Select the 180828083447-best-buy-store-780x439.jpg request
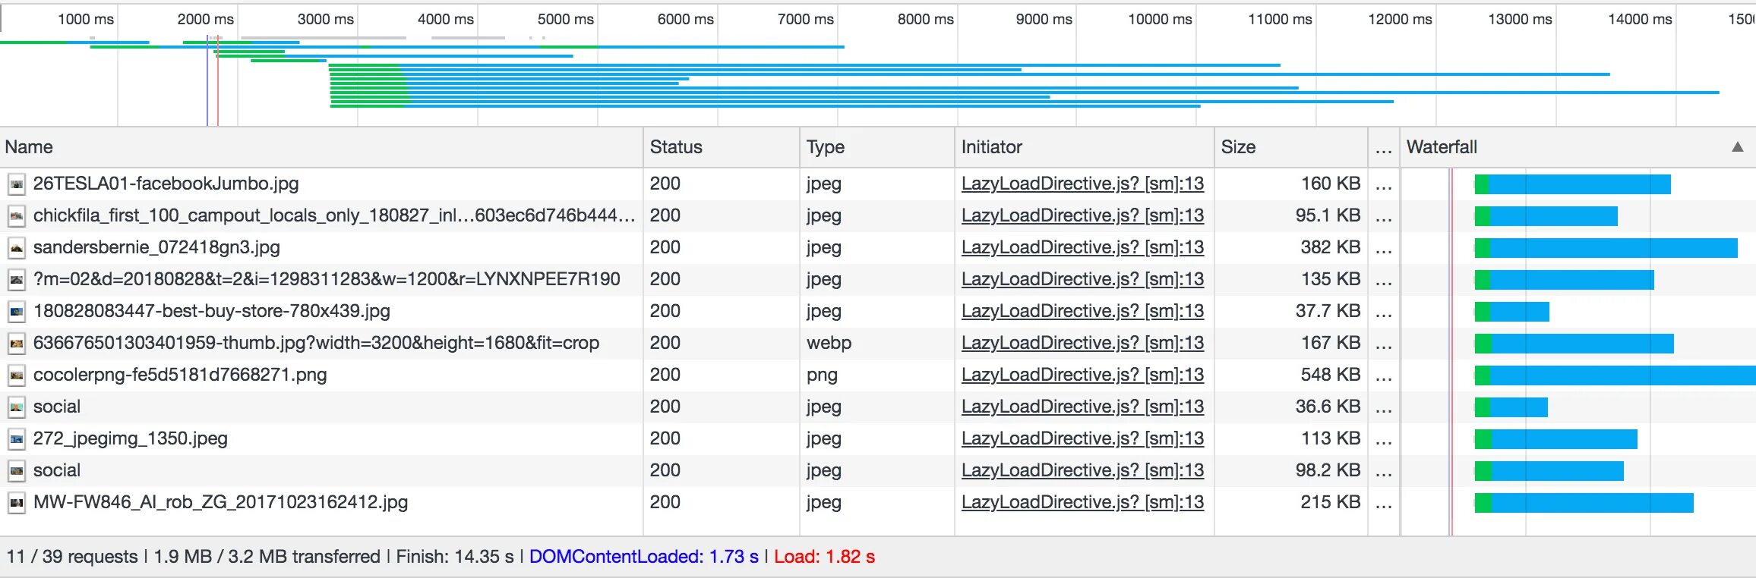 [x=211, y=311]
